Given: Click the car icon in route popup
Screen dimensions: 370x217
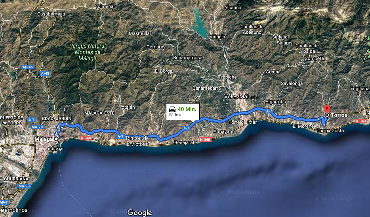Looking at the screenshot, I should pos(172,109).
